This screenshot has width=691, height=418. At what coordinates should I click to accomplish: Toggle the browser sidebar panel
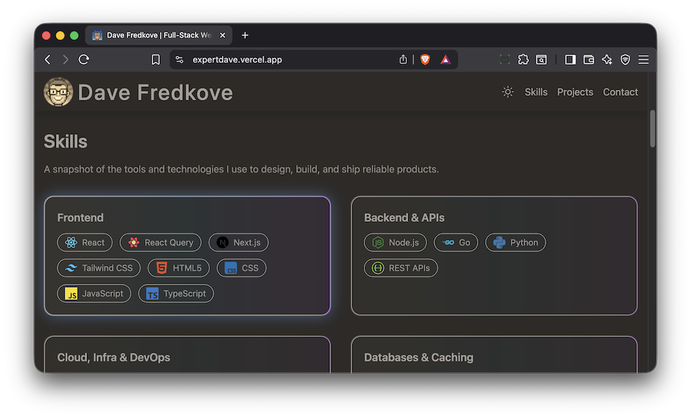(570, 59)
